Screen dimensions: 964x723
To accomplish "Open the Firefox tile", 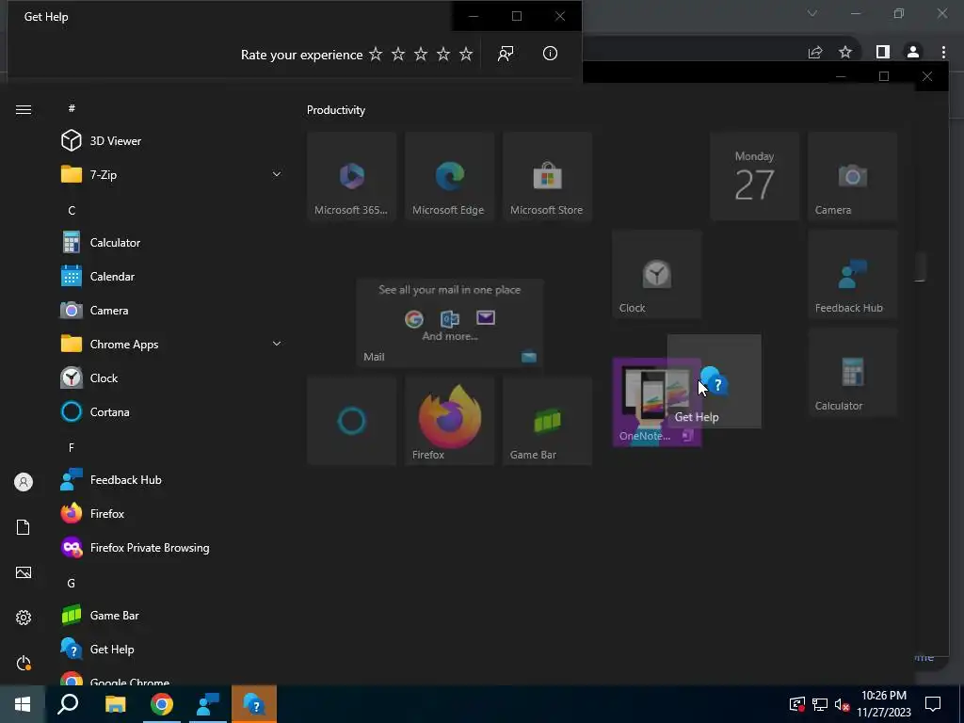I will click(449, 421).
